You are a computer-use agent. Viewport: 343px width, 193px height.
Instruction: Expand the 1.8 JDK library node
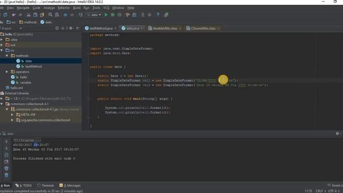coord(2,99)
